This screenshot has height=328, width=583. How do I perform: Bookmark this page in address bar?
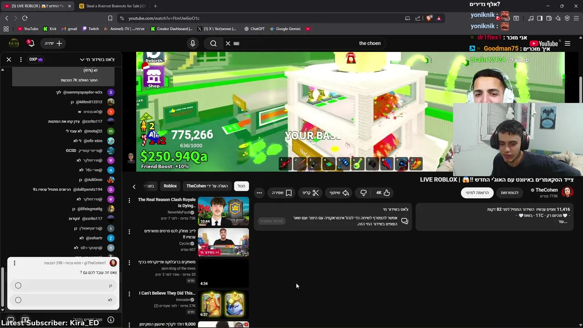click(110, 18)
